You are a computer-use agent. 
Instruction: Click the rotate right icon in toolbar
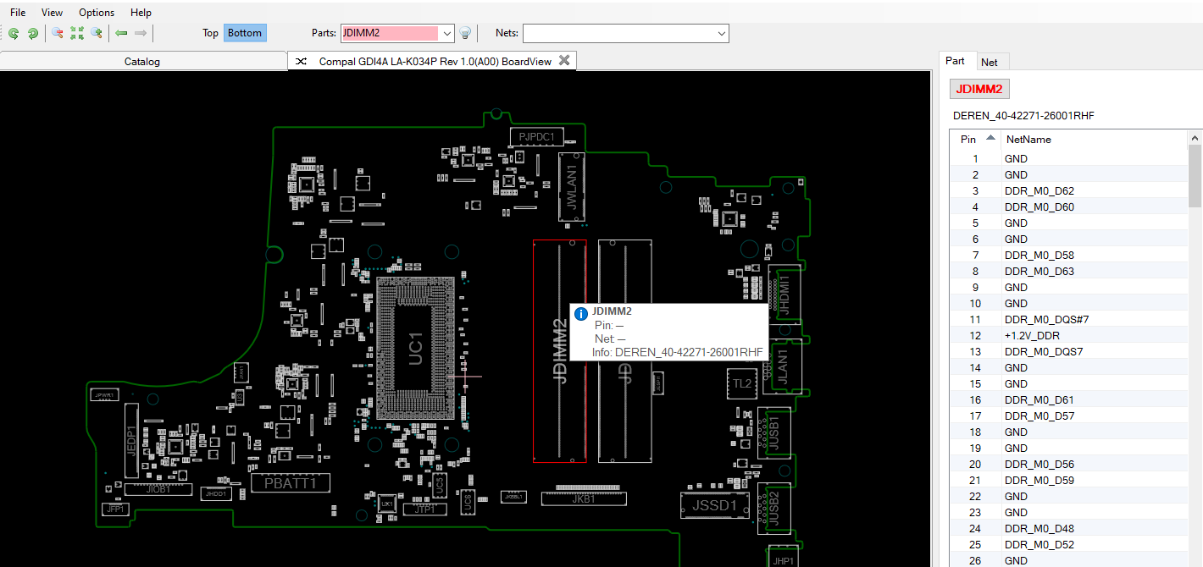click(33, 33)
